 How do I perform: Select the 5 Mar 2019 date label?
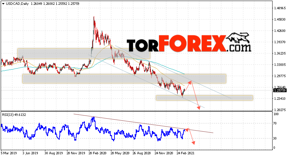click(x=9, y=153)
